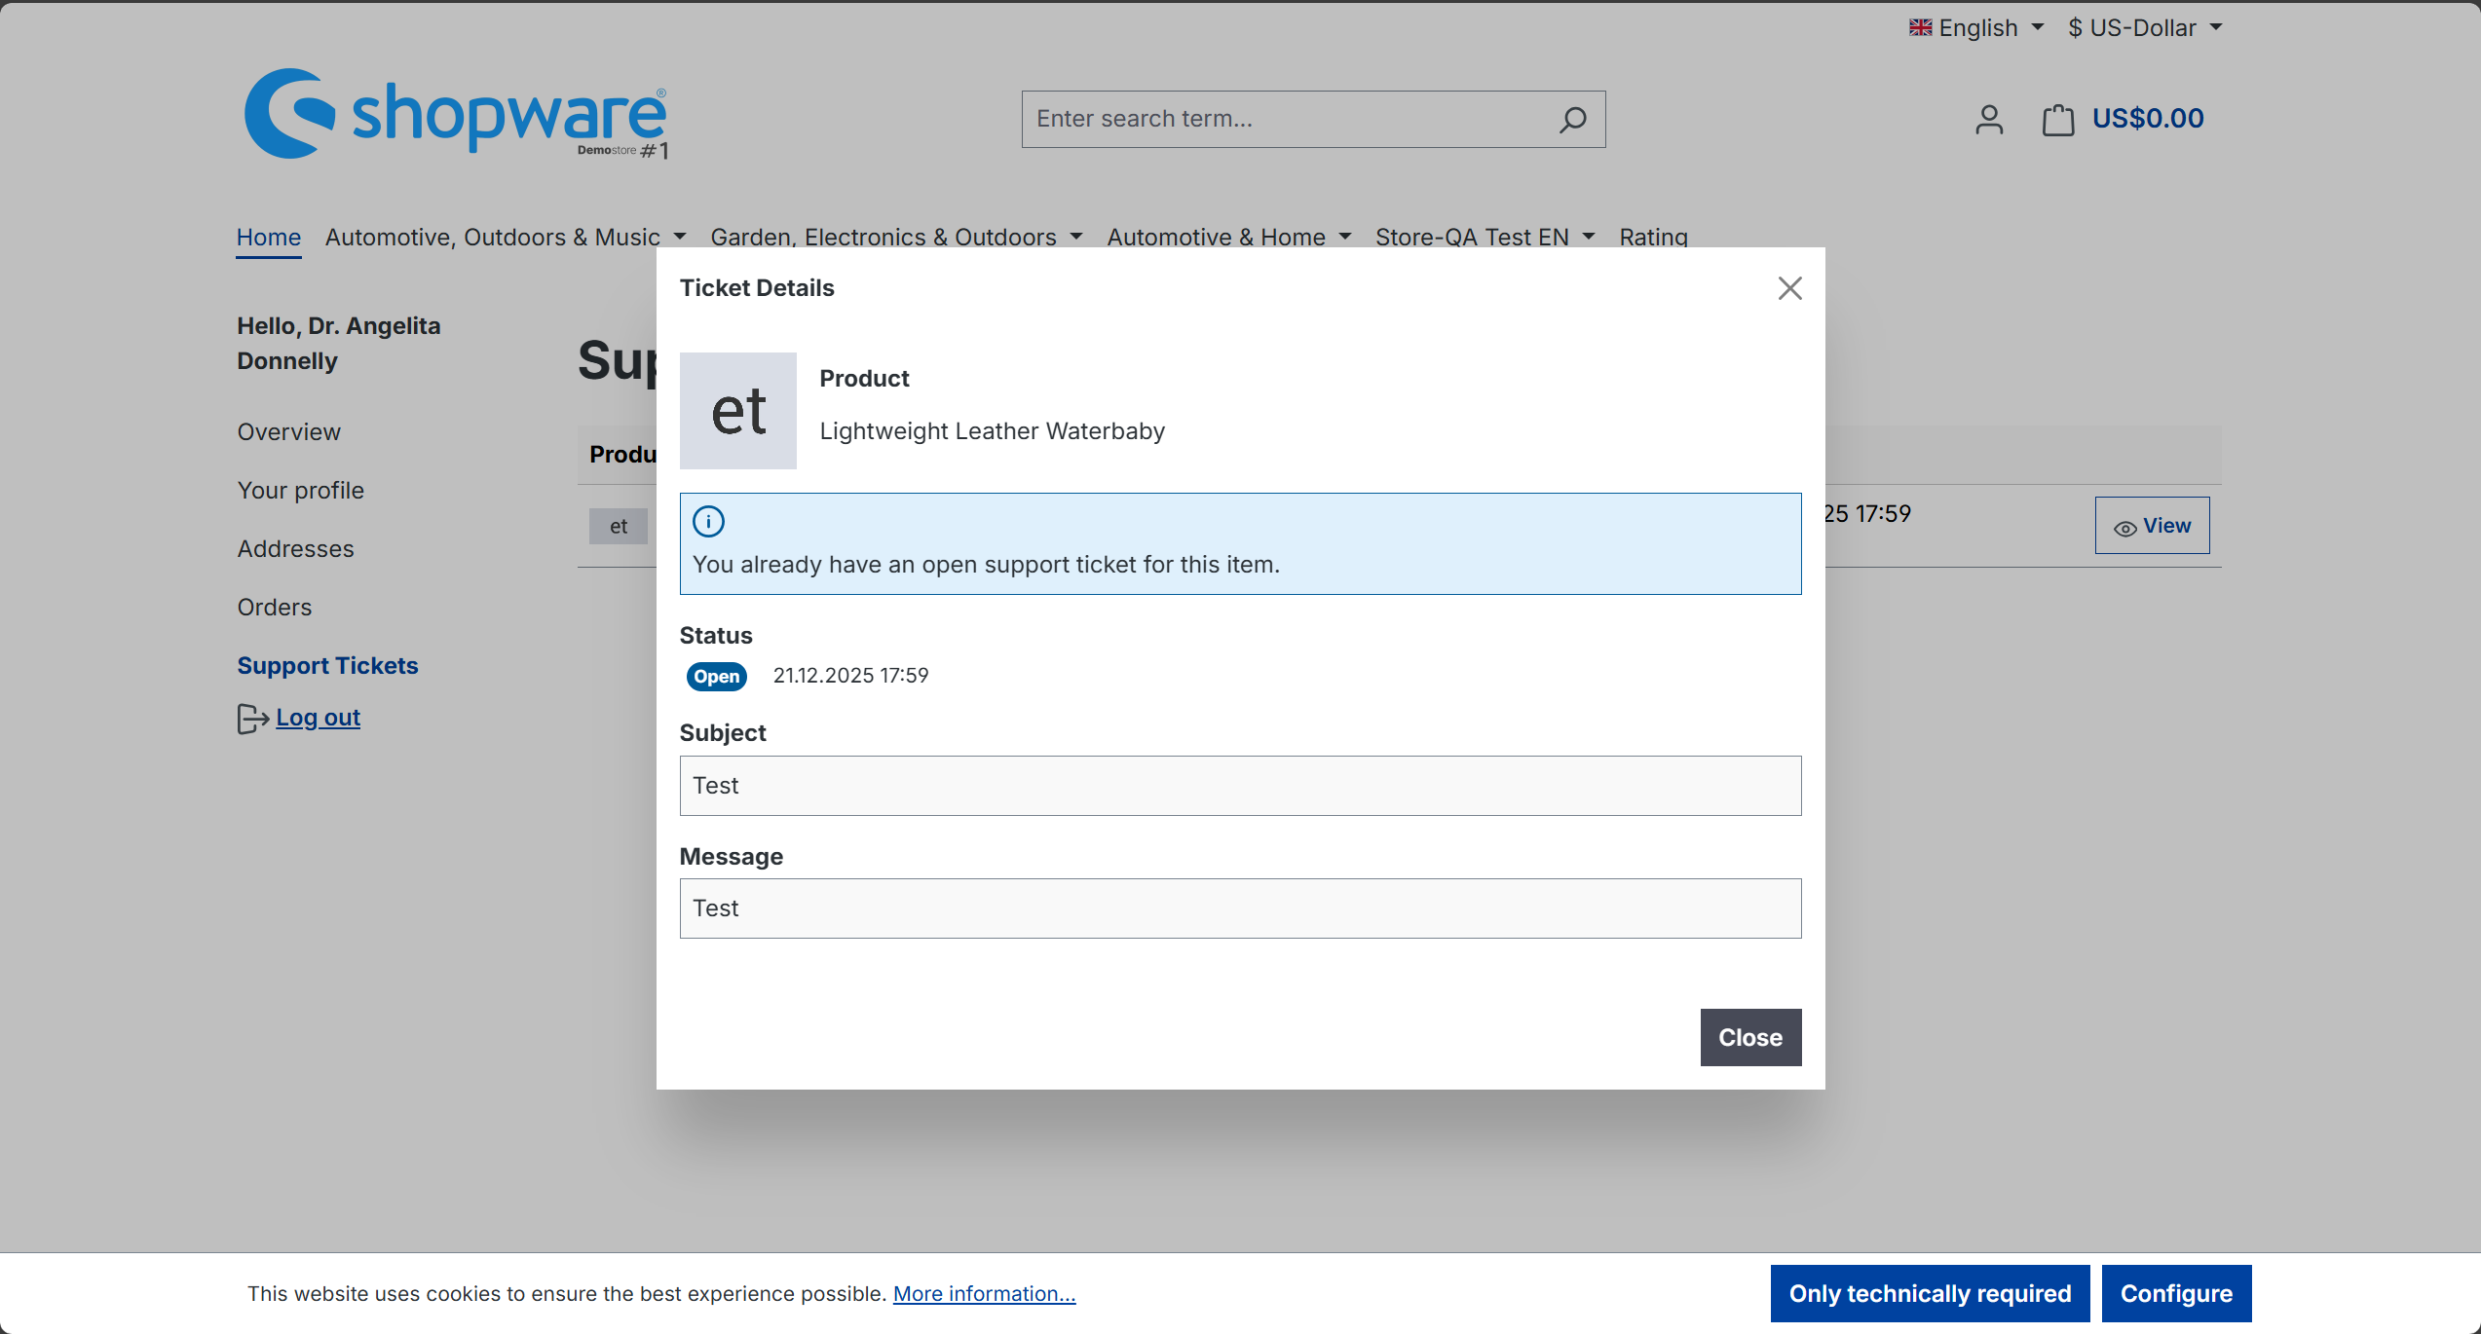Click the 'et' product thumbnail in the dialog
Image resolution: width=2481 pixels, height=1334 pixels.
click(x=738, y=411)
